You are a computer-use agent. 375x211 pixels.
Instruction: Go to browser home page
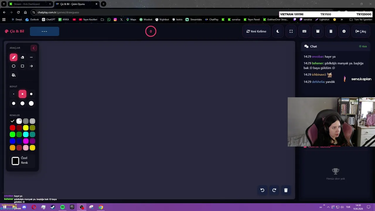25,12
